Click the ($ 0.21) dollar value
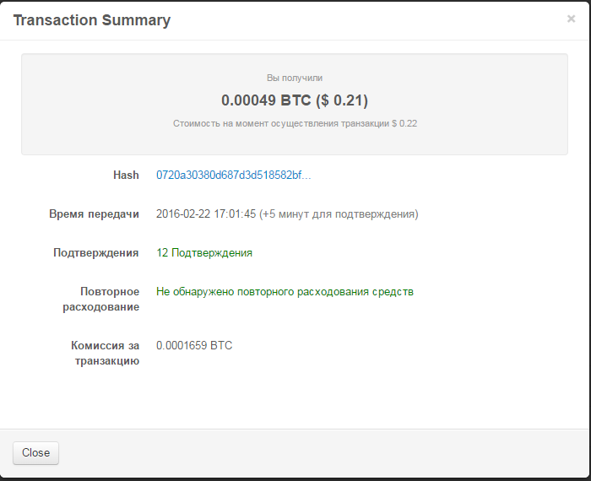 click(342, 100)
